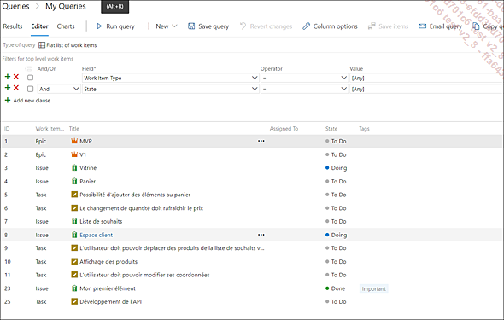Viewport: 504px width, 320px height.
Task: Click the issue icon beside Panier
Action: [74, 181]
